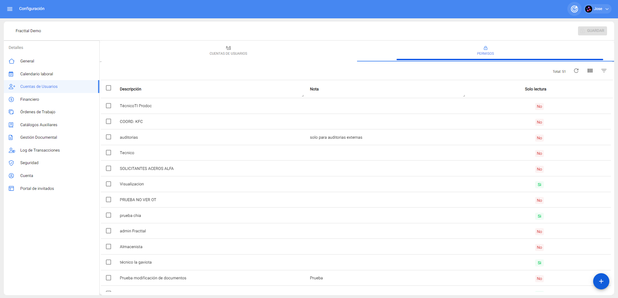Image resolution: width=618 pixels, height=298 pixels.
Task: Switch to Cuentas de Usuarios tab
Action: (228, 51)
